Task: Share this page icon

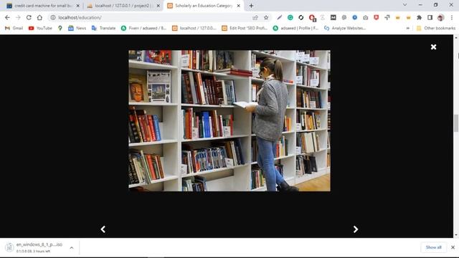Action: click(x=255, y=17)
